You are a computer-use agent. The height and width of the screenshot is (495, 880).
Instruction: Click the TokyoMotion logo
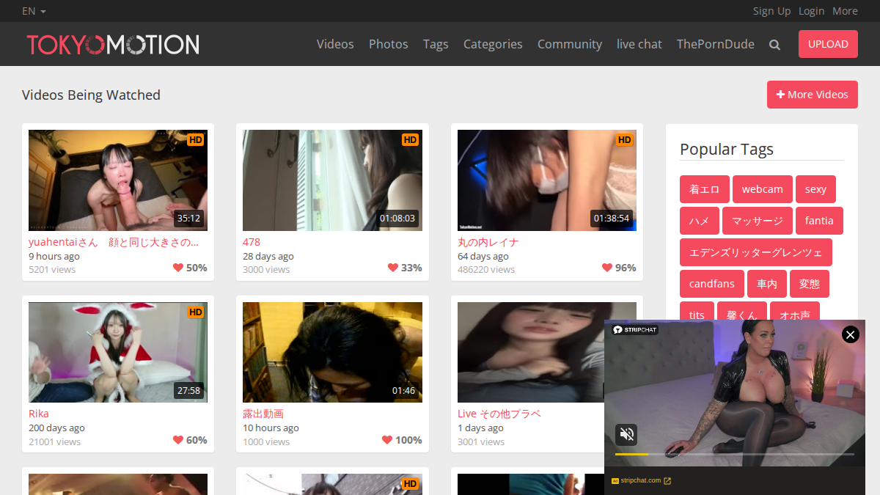click(113, 44)
